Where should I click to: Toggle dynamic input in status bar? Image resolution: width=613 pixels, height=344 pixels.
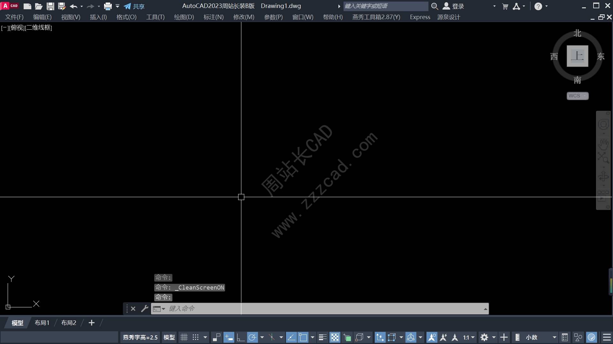(x=229, y=337)
